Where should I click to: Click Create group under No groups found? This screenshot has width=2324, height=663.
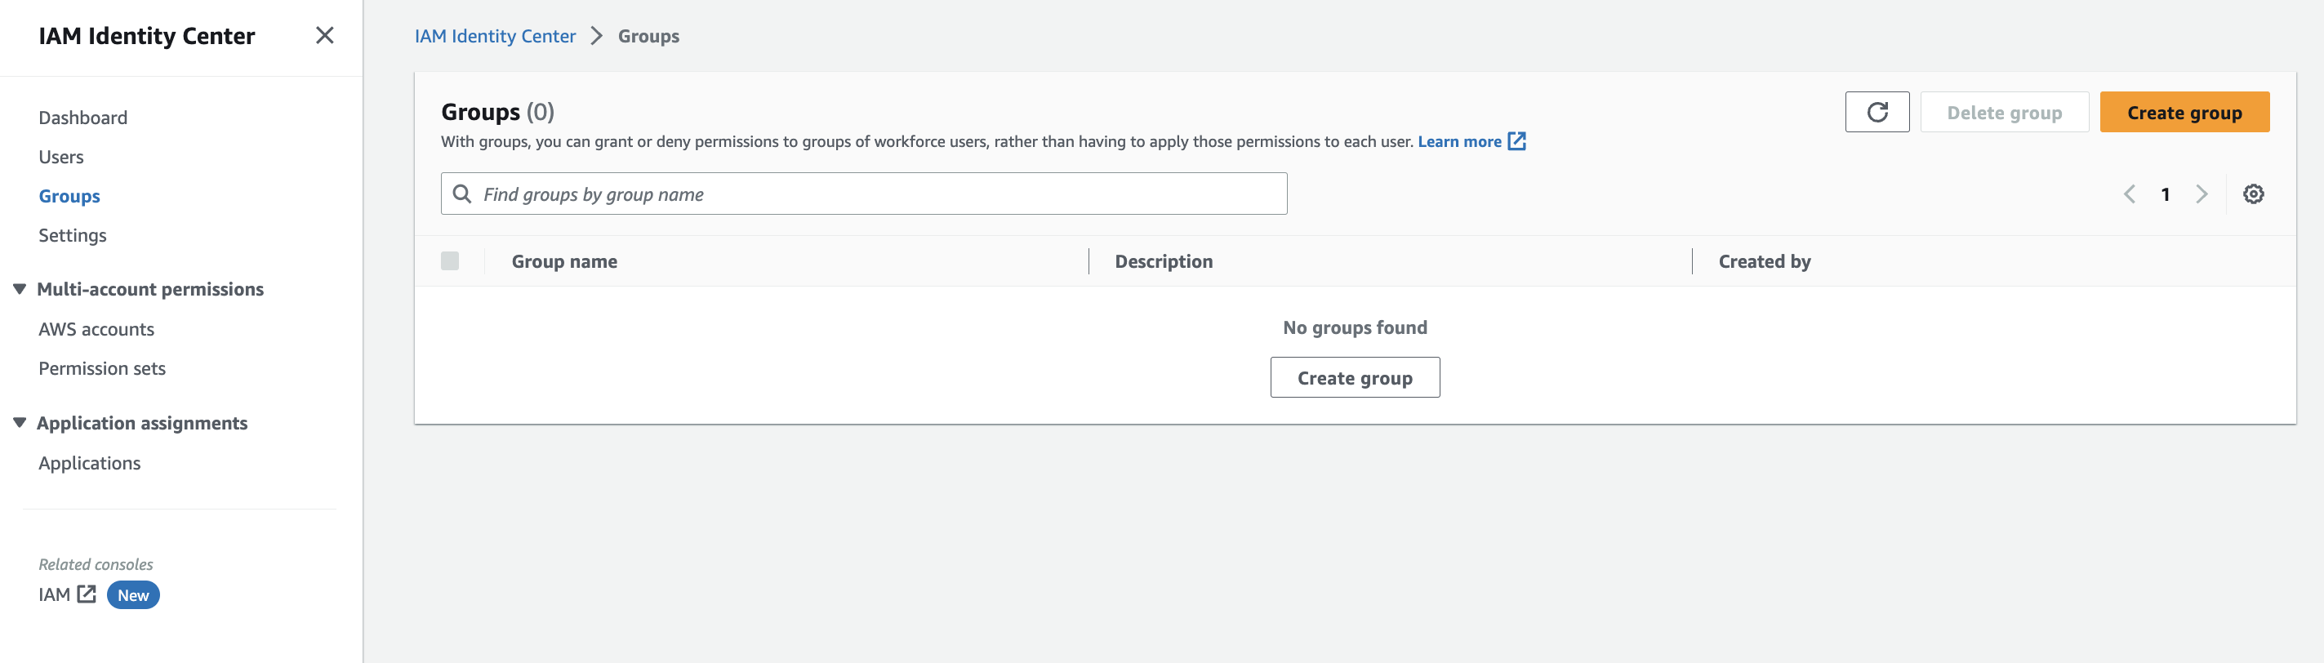tap(1354, 377)
